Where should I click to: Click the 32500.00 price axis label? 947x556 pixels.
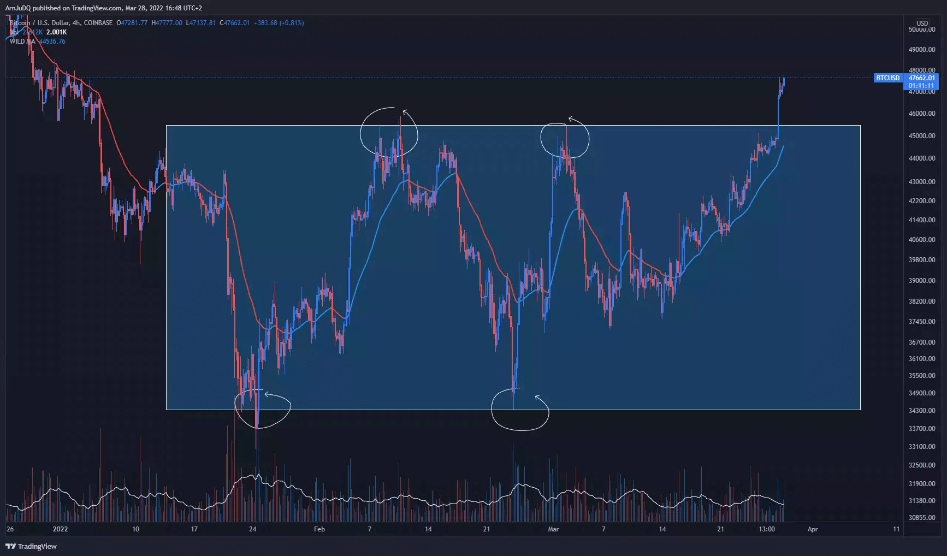coord(922,465)
